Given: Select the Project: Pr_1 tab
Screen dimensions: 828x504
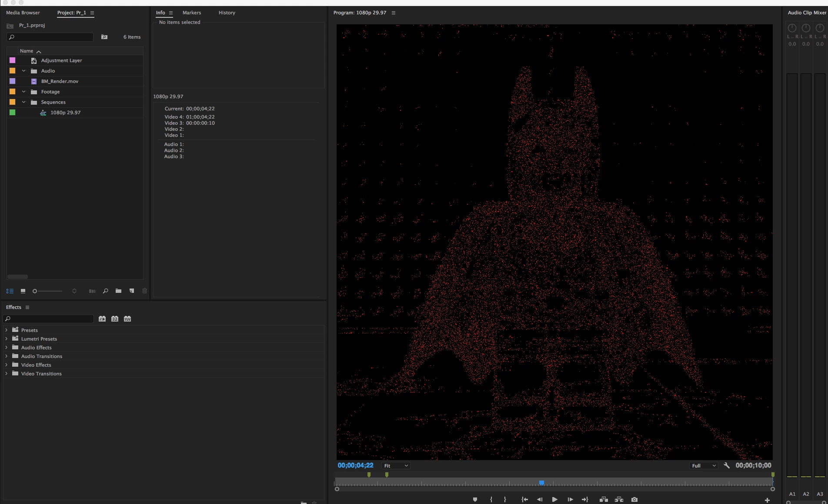Looking at the screenshot, I should [72, 13].
